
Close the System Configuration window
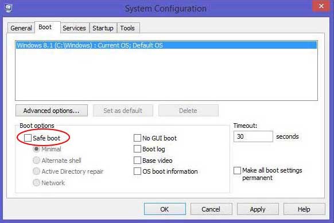click(321, 6)
